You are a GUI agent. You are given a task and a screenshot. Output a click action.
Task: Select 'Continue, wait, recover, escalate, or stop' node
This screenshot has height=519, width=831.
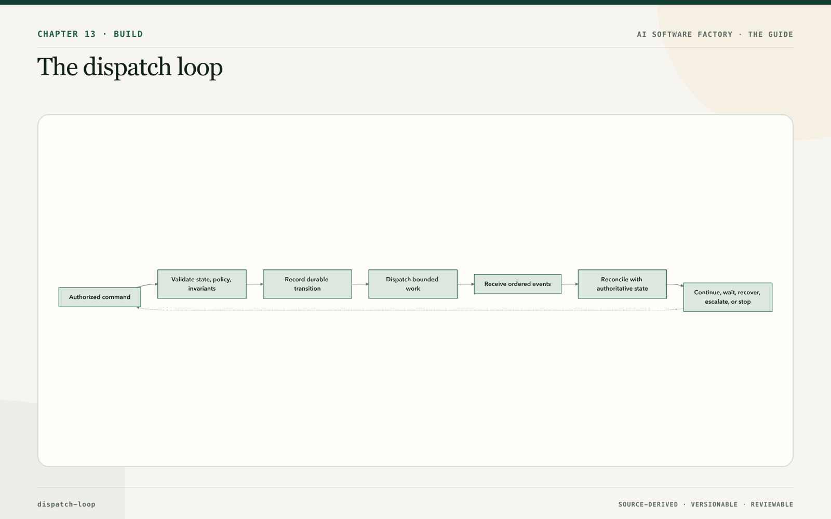pyautogui.click(x=728, y=297)
